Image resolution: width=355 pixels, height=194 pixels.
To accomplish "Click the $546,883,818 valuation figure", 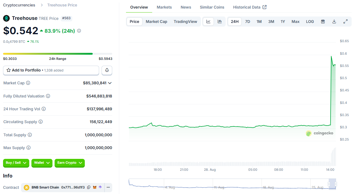I will tap(99, 96).
